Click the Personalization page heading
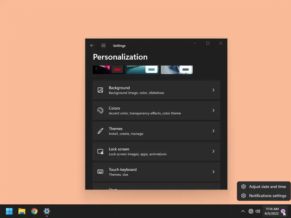Screen dimensions: 291x218 (120, 57)
